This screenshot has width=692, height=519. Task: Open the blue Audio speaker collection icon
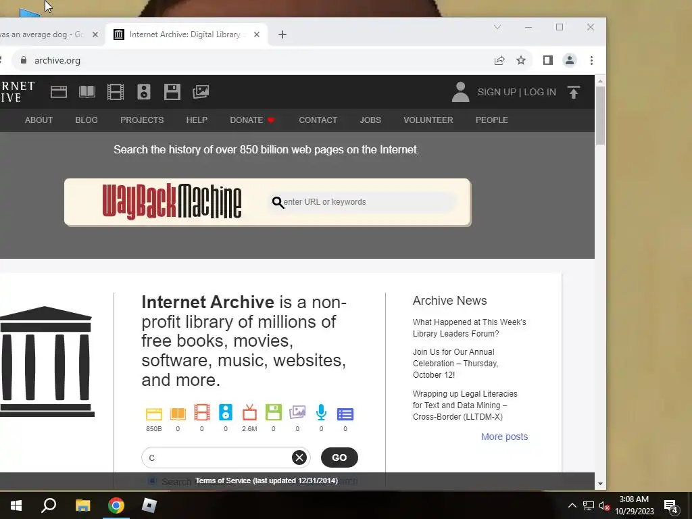[226, 412]
